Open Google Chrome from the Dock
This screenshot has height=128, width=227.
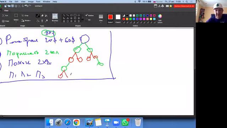(77, 123)
